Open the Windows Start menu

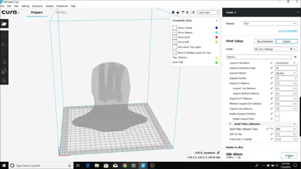coord(4,166)
